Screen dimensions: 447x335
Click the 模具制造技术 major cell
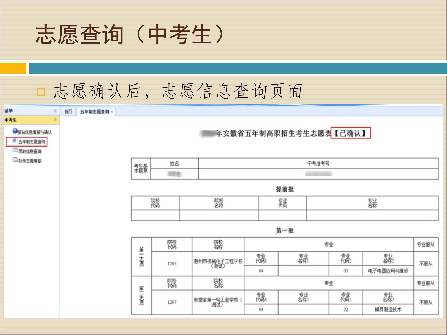tap(388, 309)
